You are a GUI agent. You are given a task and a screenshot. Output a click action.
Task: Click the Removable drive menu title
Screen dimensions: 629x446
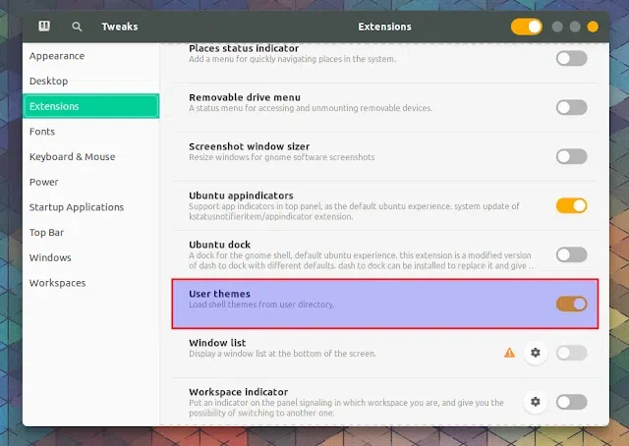click(245, 97)
